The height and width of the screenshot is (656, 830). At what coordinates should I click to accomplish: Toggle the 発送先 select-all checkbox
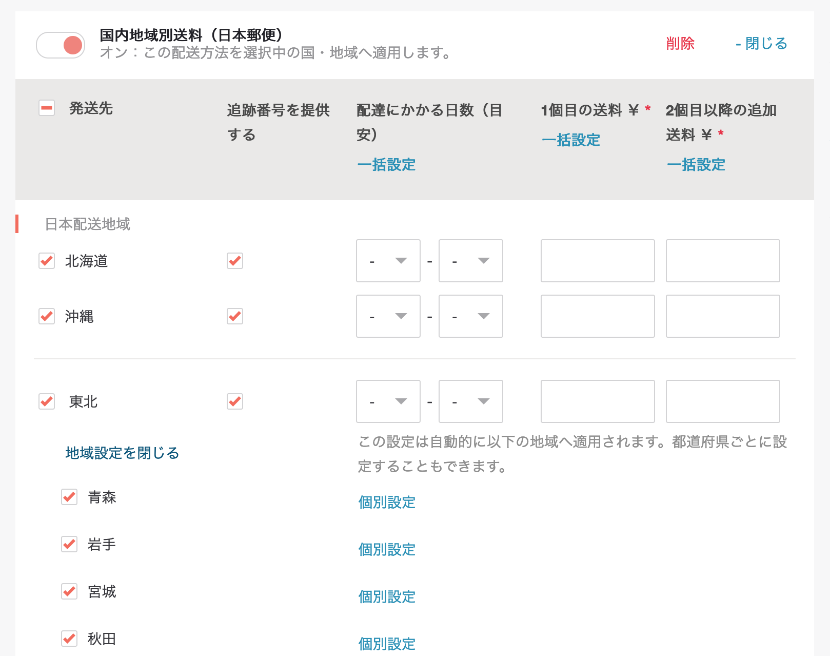(x=47, y=108)
